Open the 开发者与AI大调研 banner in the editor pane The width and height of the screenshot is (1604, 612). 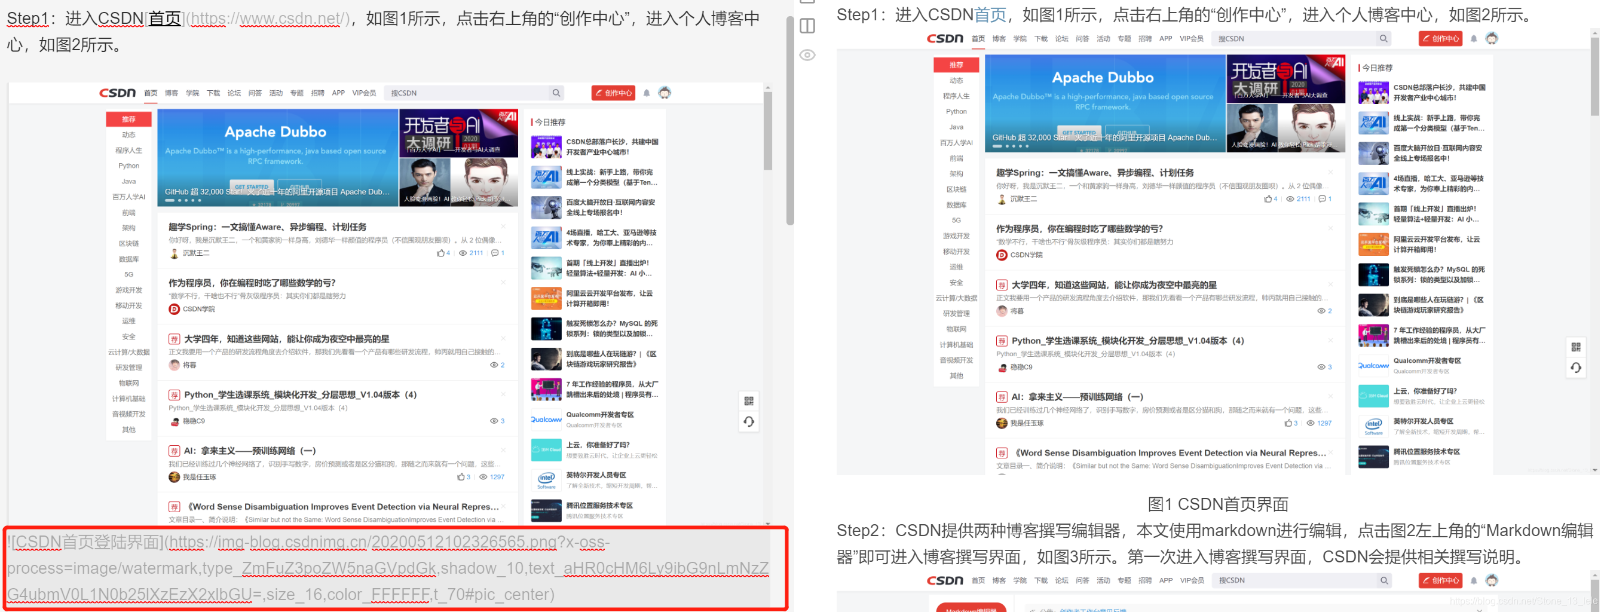point(458,133)
